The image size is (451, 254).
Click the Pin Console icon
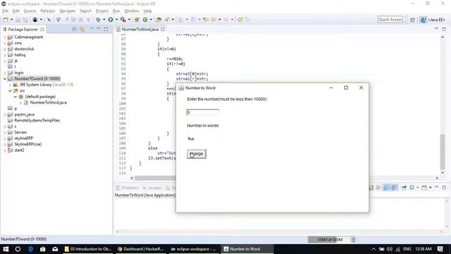pos(404,188)
